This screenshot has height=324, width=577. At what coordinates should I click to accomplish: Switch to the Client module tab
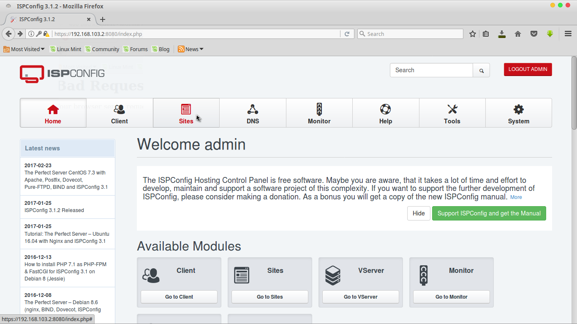[x=120, y=113]
